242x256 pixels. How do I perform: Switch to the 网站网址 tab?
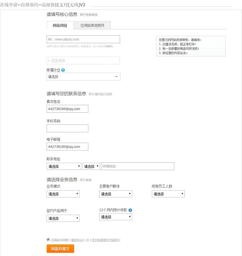60,25
